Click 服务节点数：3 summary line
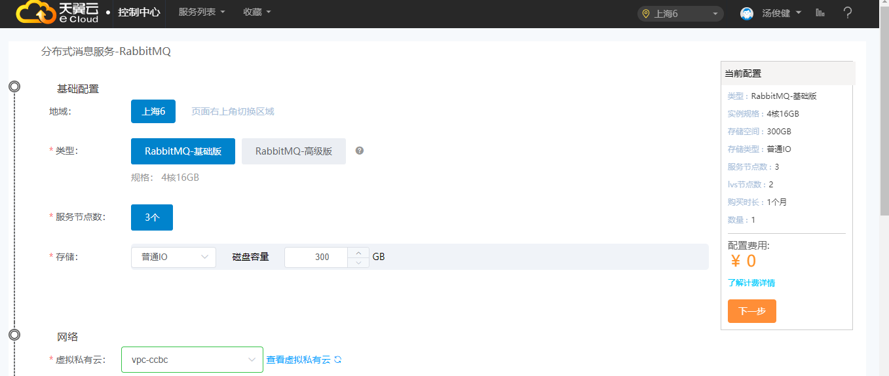The width and height of the screenshot is (889, 376). tap(753, 166)
